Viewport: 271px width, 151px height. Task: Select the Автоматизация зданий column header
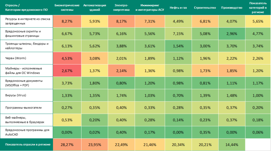(94, 8)
